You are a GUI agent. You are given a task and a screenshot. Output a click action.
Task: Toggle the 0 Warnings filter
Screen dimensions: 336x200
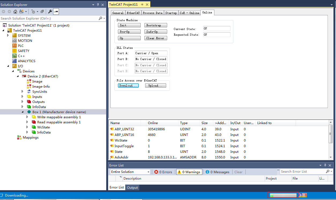[189, 172]
